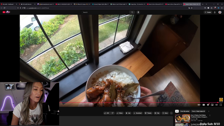Click the site lock icon in address bar

[20, 8]
